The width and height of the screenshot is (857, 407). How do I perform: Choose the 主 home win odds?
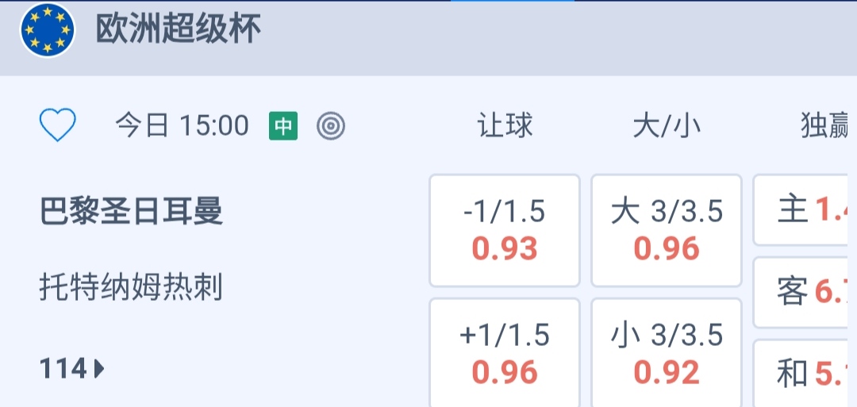pos(805,210)
